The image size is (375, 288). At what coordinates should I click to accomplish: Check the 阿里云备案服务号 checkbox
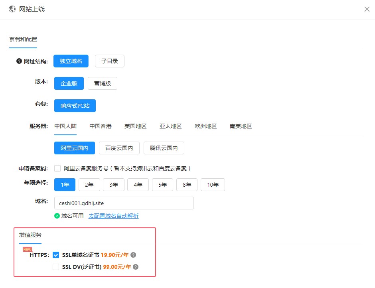pos(57,168)
